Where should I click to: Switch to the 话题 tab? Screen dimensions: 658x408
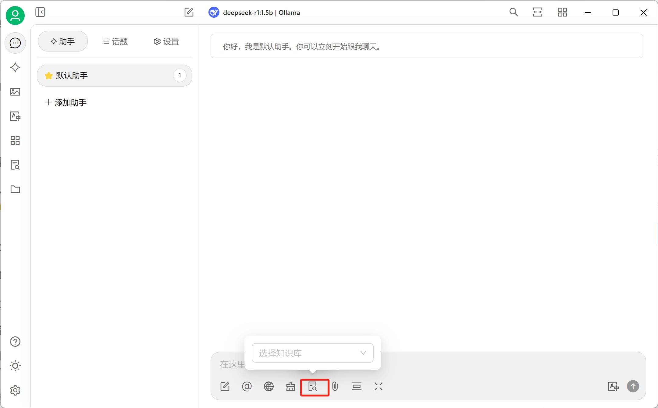tap(115, 41)
